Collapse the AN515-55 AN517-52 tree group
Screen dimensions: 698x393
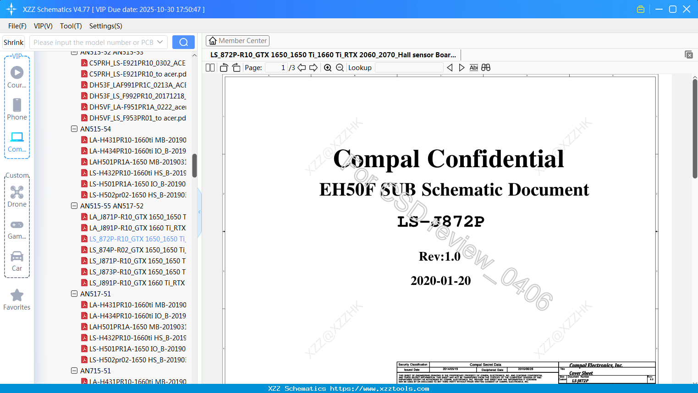[74, 206]
